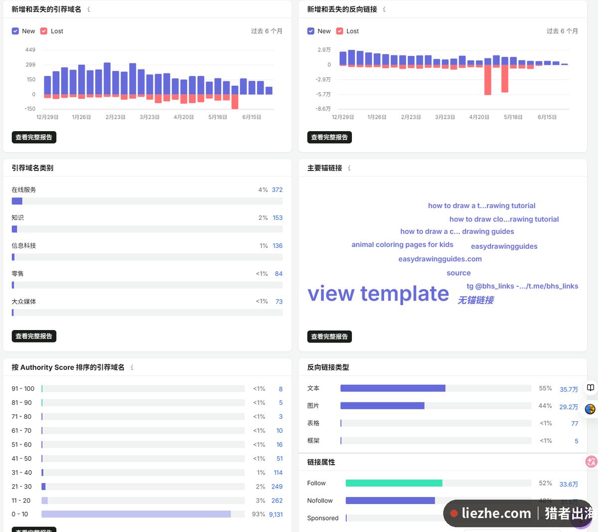Viewport: 598px width, 532px height.
Task: Click 'animal coloring pages for kids' anchor
Action: tap(403, 245)
